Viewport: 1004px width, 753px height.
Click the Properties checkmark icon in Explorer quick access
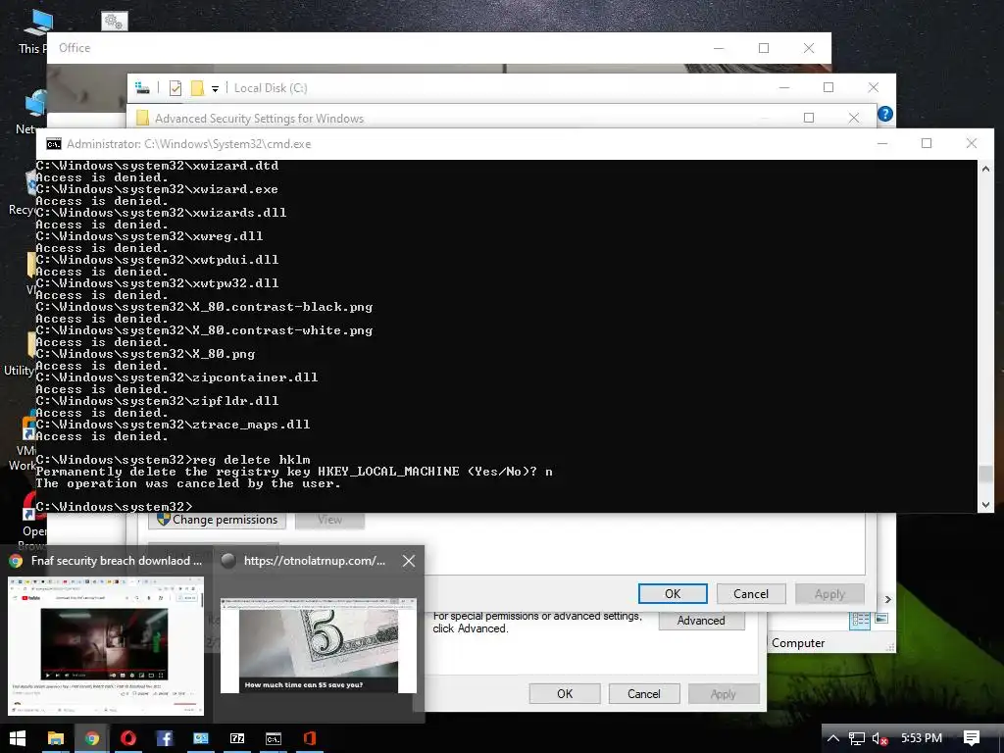175,88
